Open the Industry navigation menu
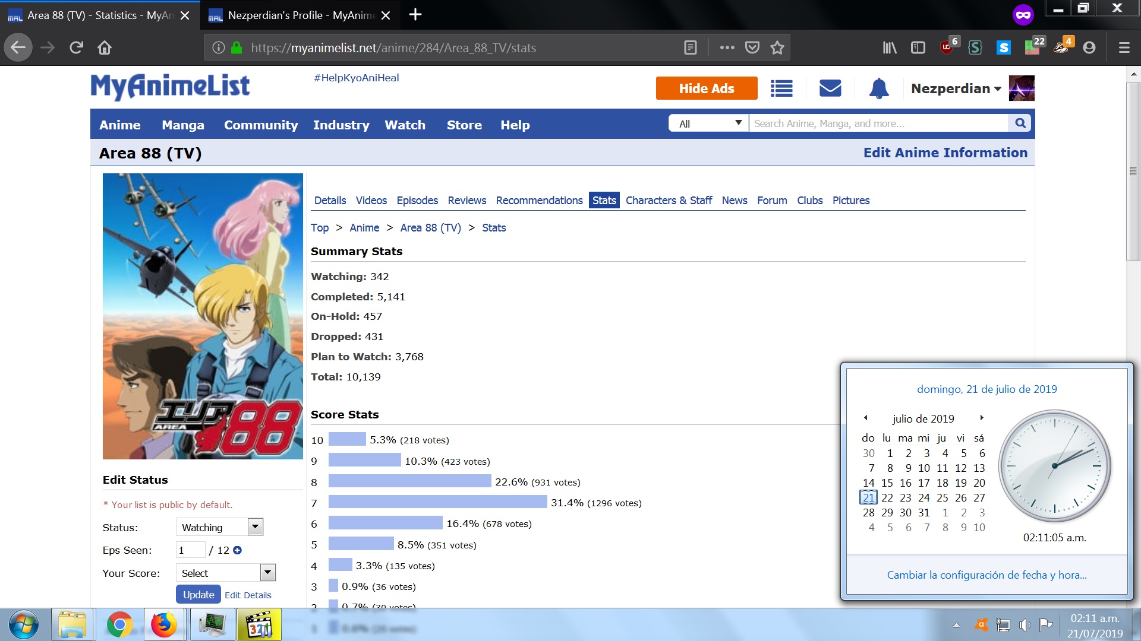1141x641 pixels. pyautogui.click(x=341, y=125)
